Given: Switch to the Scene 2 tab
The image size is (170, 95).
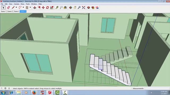Looking at the screenshot, I should point(10,11).
